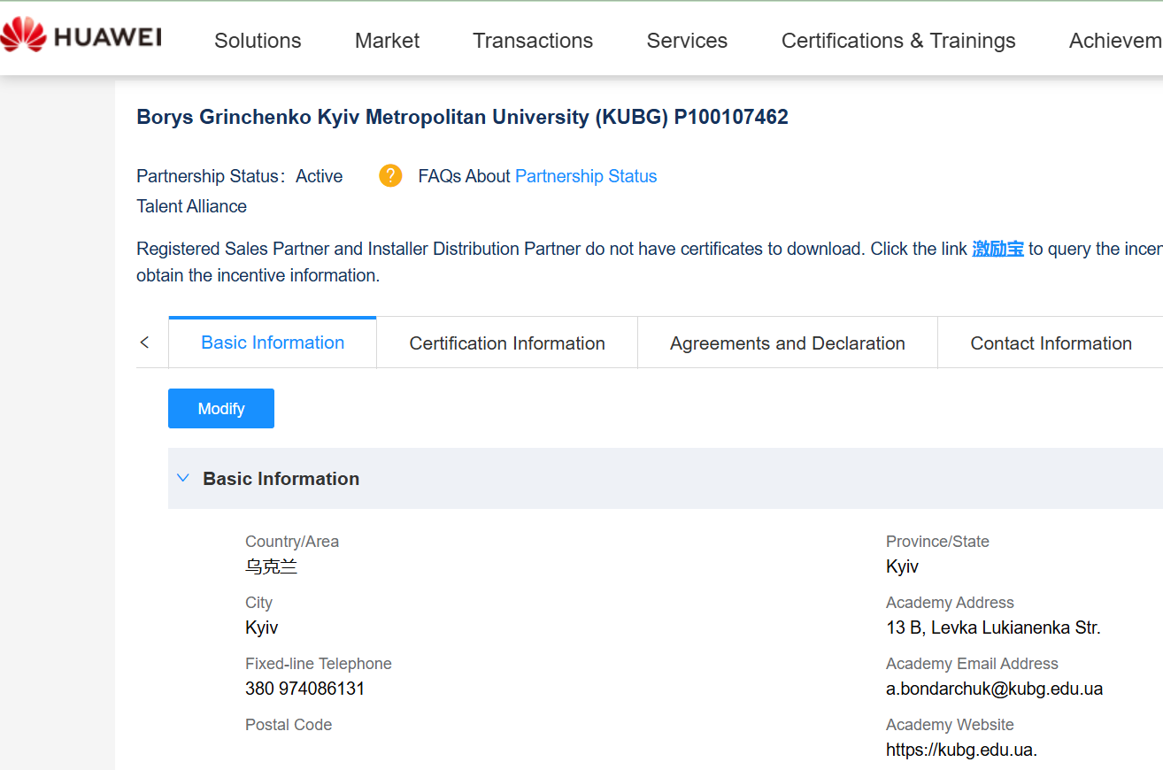This screenshot has height=770, width=1163.
Task: Click the Huawei logo
Action: pos(81,37)
